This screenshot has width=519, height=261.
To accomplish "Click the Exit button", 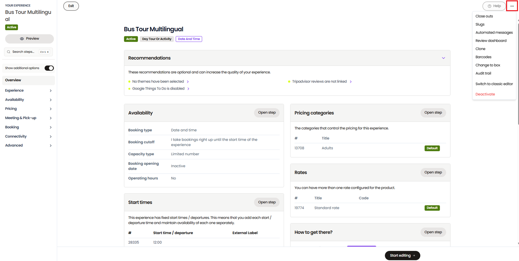I will (x=71, y=6).
